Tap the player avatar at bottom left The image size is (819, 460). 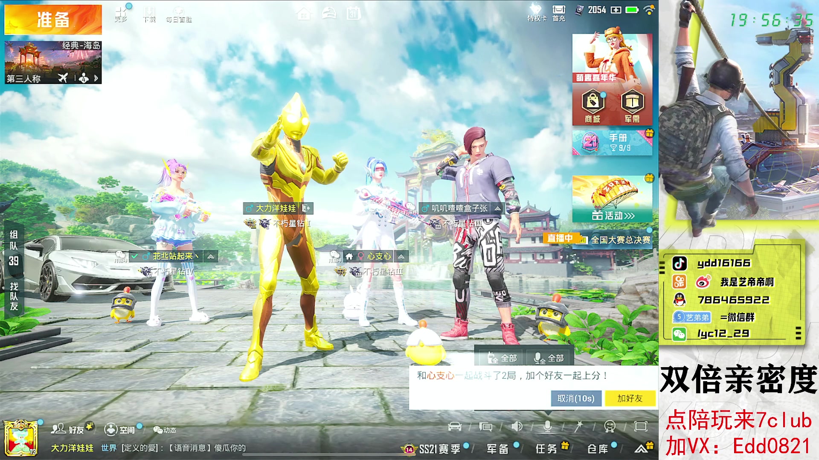(20, 439)
